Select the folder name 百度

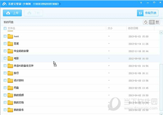[x=16, y=44]
